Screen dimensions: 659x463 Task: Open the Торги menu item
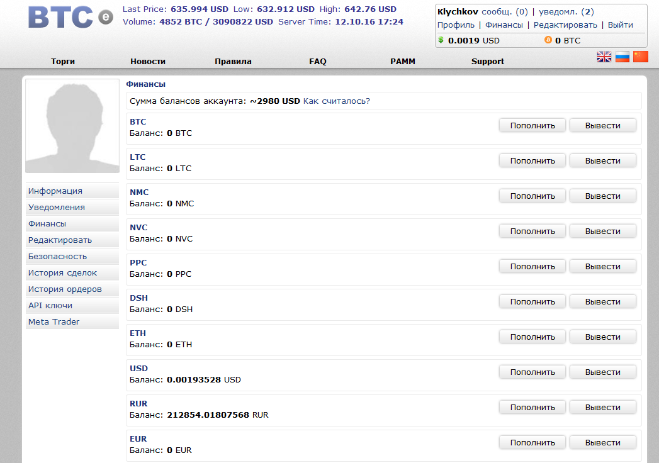tap(63, 62)
